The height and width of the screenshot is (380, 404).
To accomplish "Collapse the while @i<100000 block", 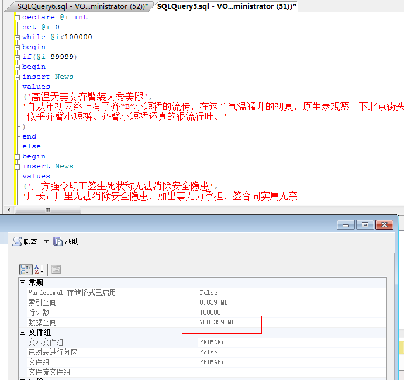I will (x=18, y=37).
